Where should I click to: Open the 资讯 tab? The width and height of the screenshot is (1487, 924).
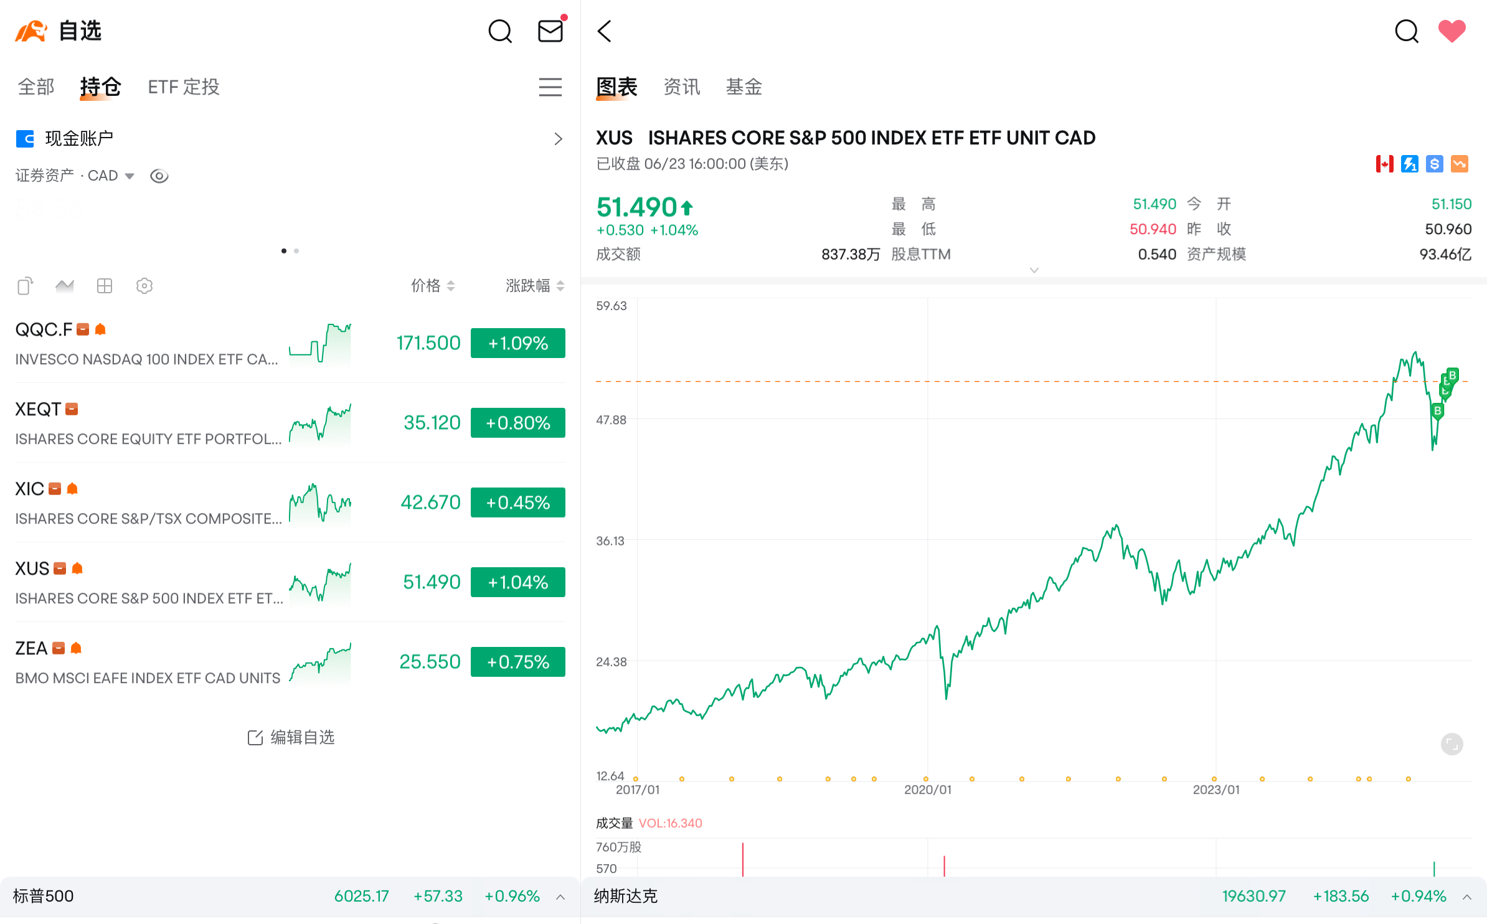pyautogui.click(x=682, y=87)
